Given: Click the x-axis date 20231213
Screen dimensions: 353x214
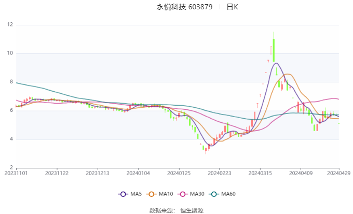Looking at the screenshot, I should 98,173.
